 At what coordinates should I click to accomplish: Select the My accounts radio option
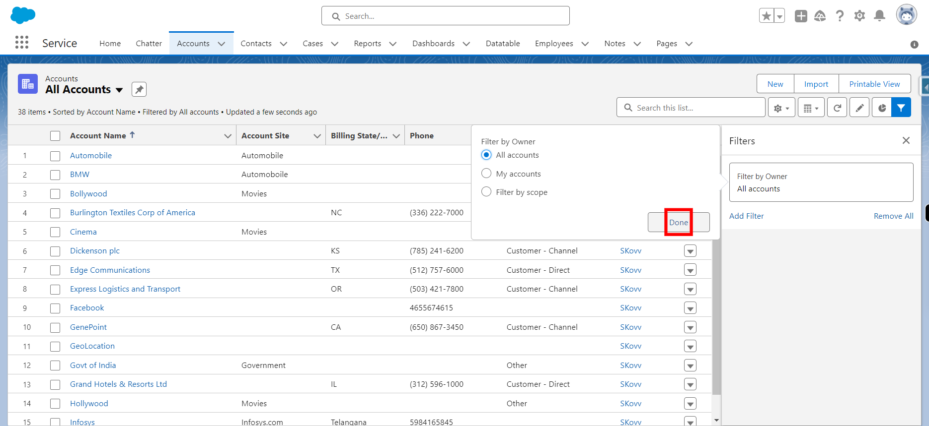486,174
